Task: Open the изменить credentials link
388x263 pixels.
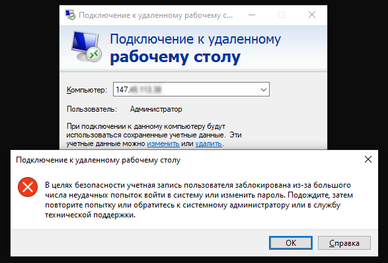Action: (163, 143)
